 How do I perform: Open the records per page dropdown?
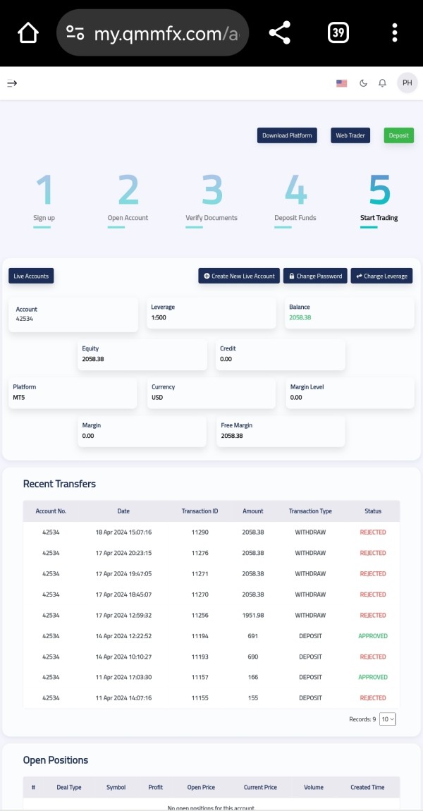pos(387,719)
